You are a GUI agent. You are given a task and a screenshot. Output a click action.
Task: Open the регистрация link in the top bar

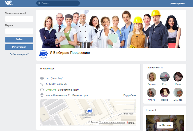(x=177, y=3)
